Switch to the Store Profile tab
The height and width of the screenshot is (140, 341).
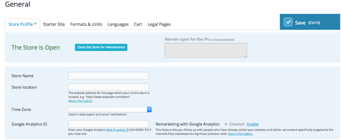pos(22,24)
